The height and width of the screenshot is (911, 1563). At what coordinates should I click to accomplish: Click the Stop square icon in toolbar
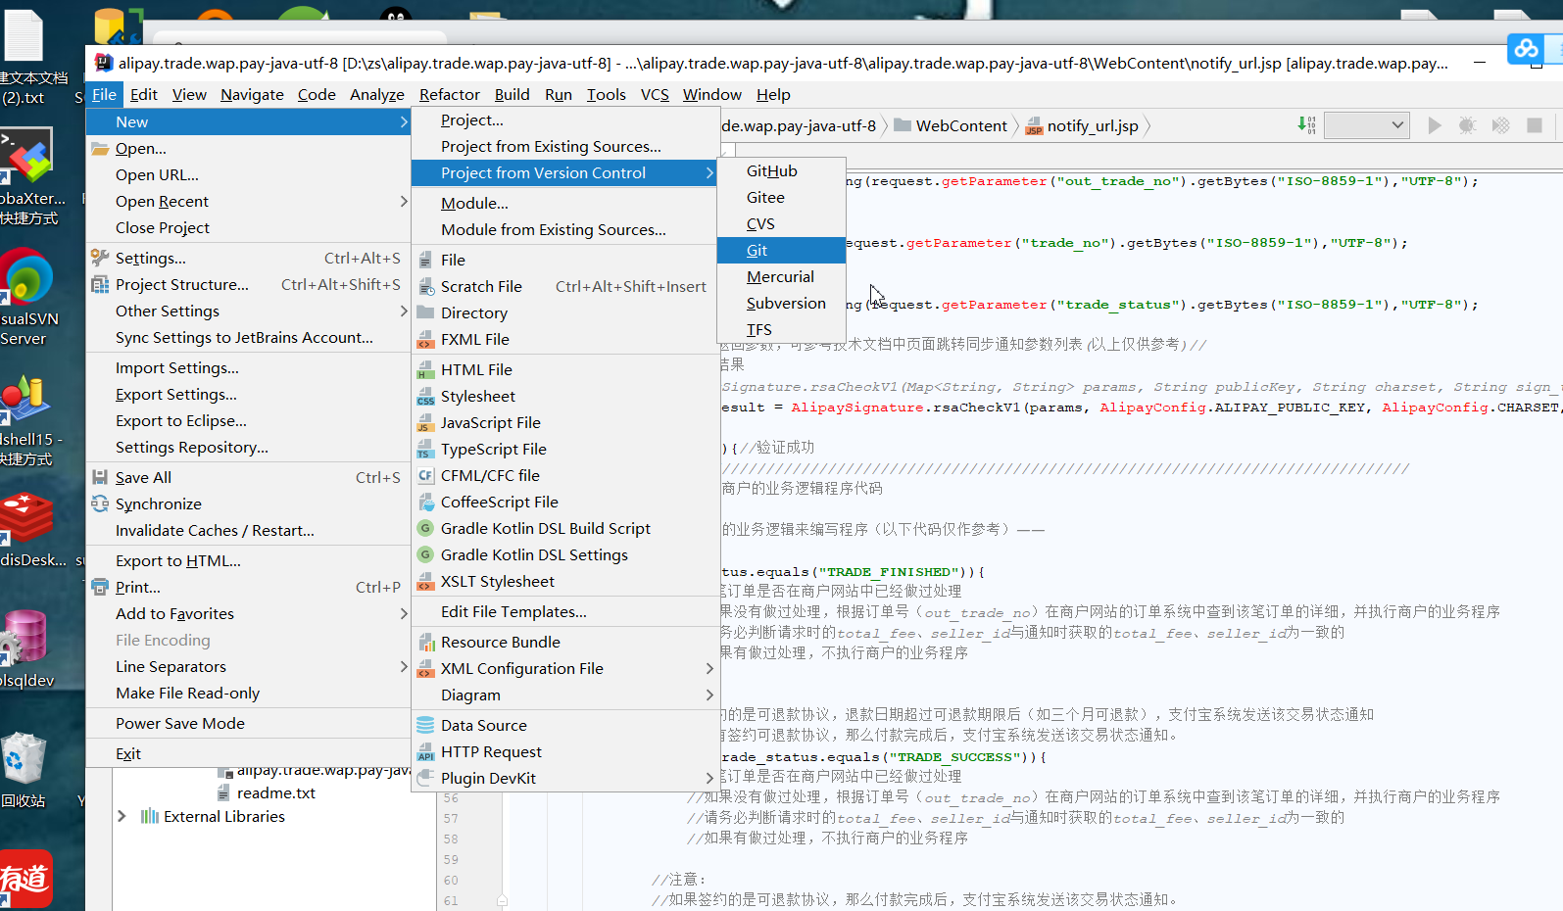coord(1535,125)
